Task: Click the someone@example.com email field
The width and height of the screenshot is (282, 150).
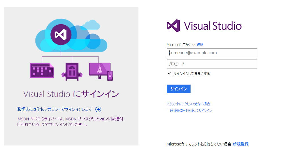Action: [x=212, y=53]
